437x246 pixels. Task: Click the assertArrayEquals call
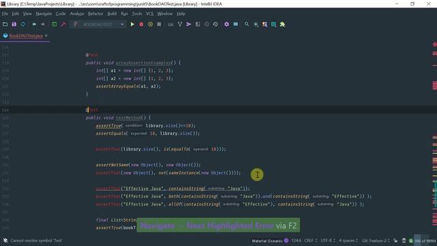click(x=117, y=87)
